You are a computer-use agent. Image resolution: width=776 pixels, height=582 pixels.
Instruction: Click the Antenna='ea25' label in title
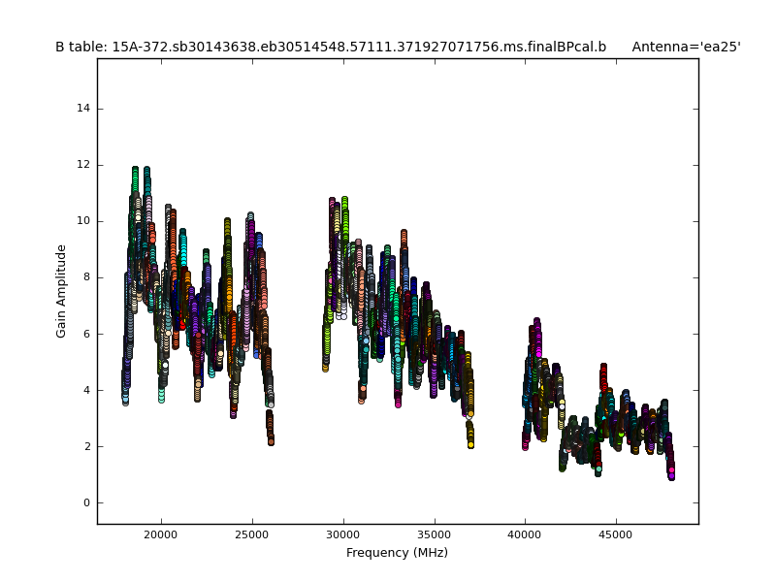click(686, 47)
